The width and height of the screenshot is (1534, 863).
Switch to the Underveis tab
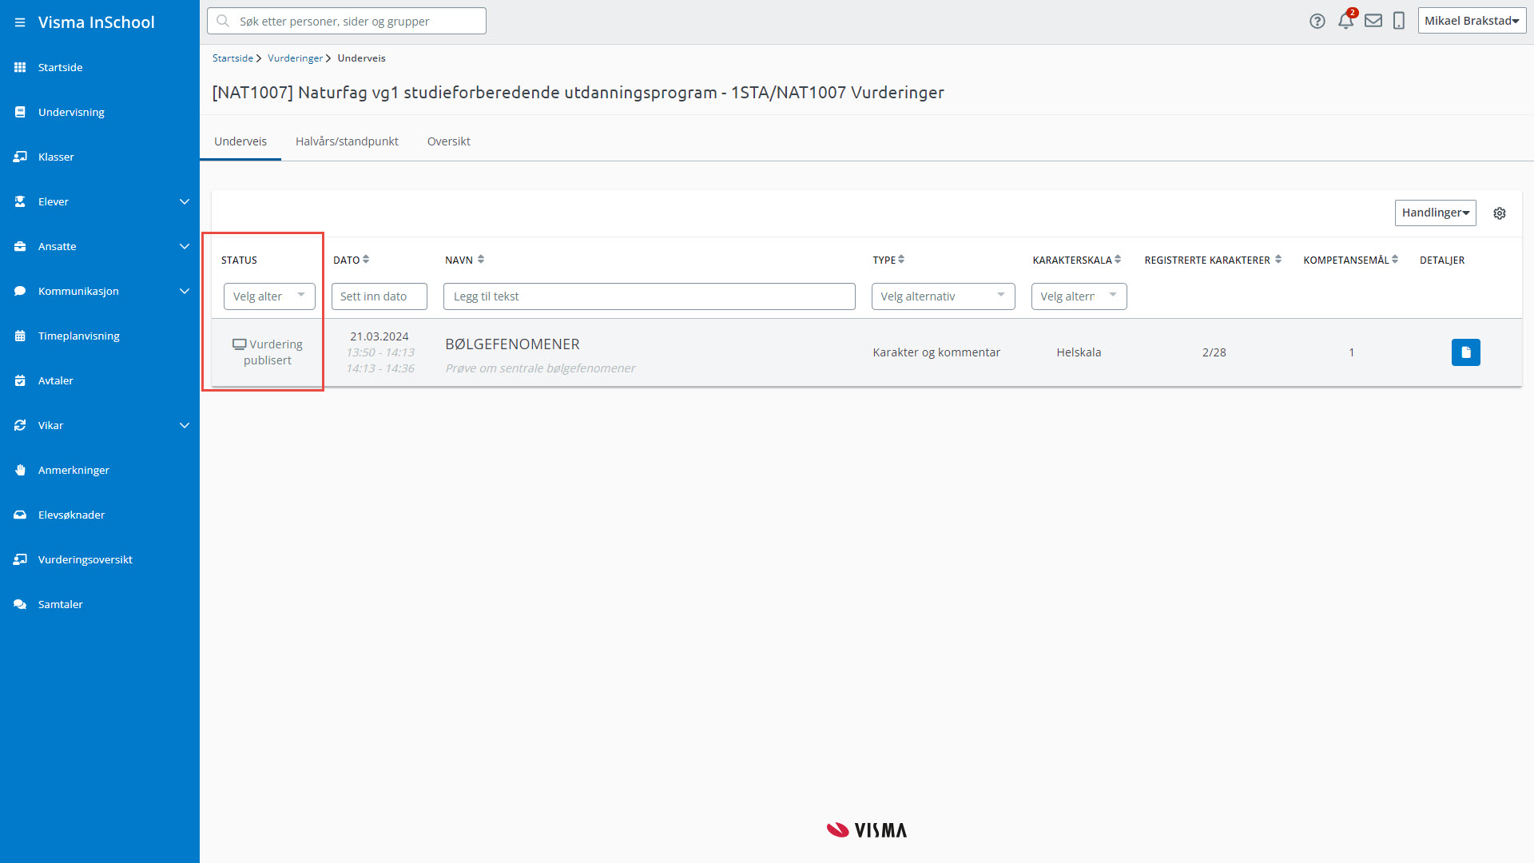click(x=240, y=141)
